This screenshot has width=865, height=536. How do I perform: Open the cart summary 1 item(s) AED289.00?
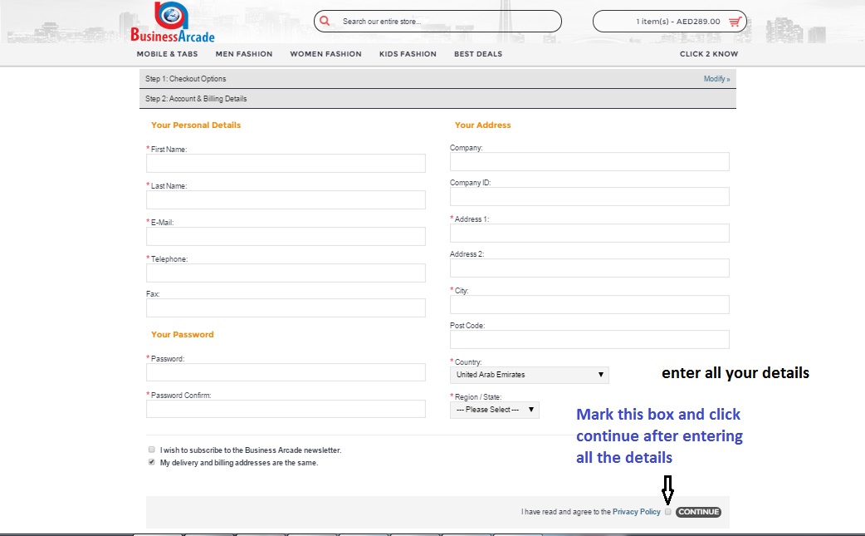(670, 22)
